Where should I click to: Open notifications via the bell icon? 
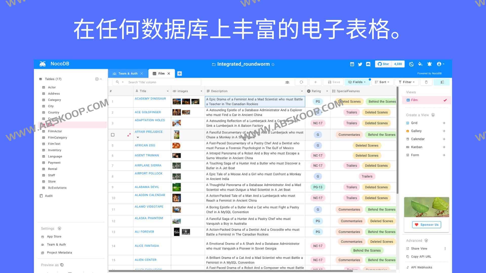pyautogui.click(x=430, y=64)
